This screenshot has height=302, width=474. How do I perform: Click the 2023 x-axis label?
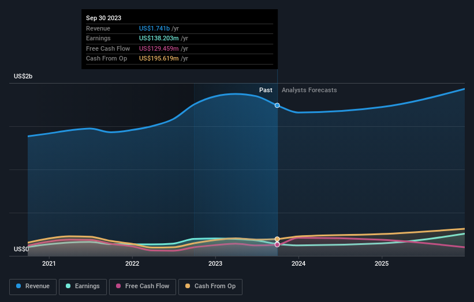pyautogui.click(x=215, y=263)
